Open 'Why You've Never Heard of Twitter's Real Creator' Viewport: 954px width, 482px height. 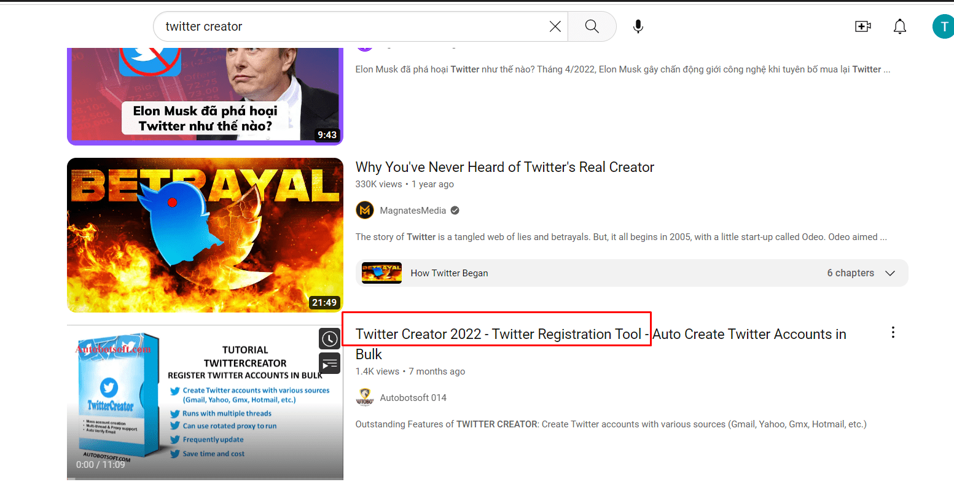click(x=505, y=167)
